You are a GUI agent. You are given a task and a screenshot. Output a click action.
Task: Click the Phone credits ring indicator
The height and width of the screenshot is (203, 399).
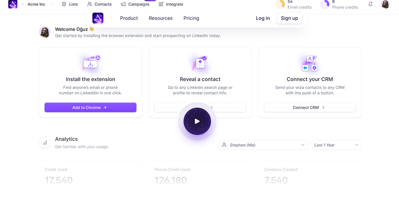coord(325,5)
